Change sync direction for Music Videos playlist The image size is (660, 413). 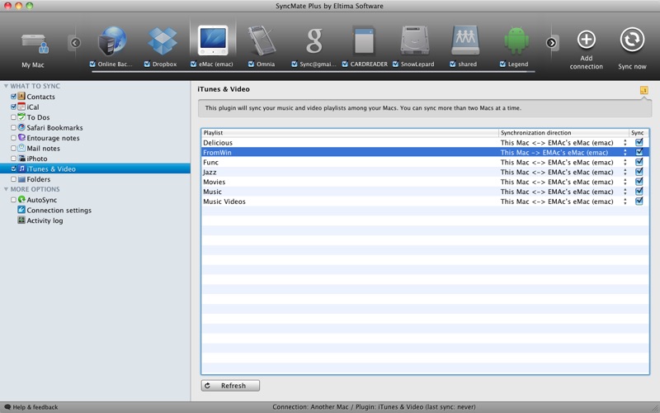click(x=625, y=202)
